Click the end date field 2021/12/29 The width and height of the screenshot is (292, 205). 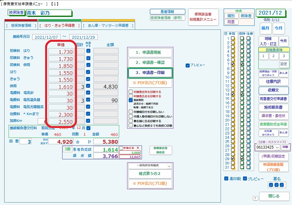[x=83, y=37]
